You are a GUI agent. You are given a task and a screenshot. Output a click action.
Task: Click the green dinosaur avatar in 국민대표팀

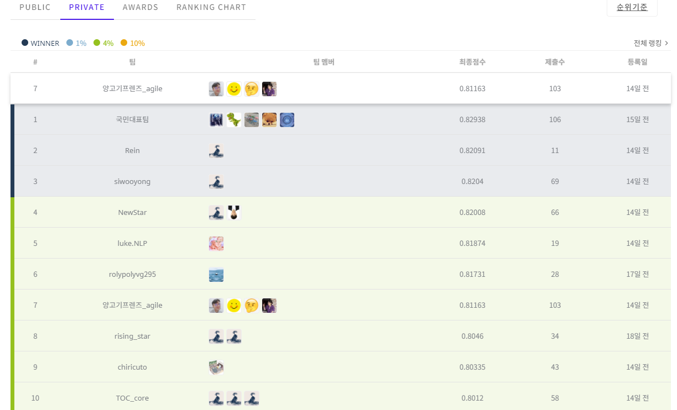click(x=234, y=120)
